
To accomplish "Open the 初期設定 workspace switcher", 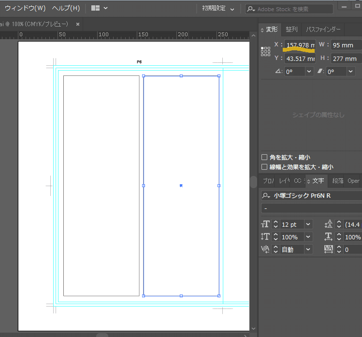I will [218, 9].
